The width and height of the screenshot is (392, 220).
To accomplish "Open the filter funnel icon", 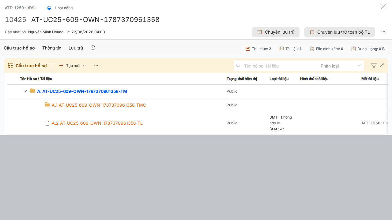I will pos(374,66).
